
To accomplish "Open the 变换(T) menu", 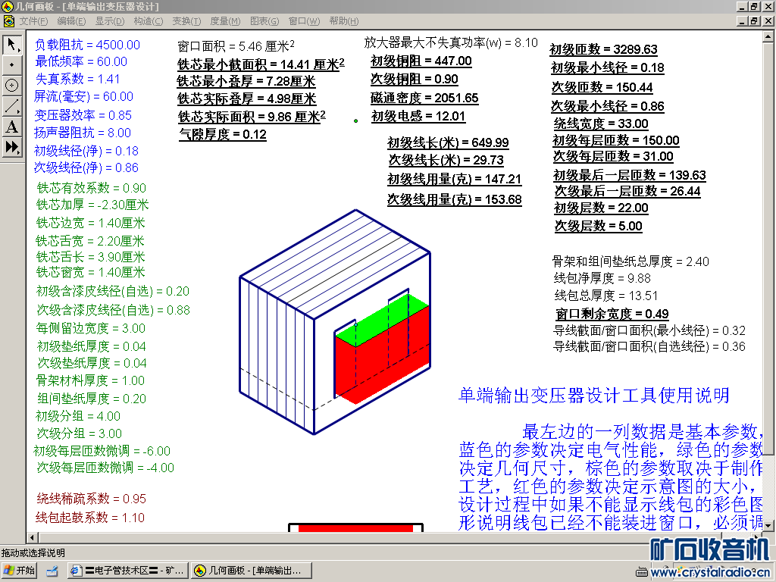I will click(186, 21).
